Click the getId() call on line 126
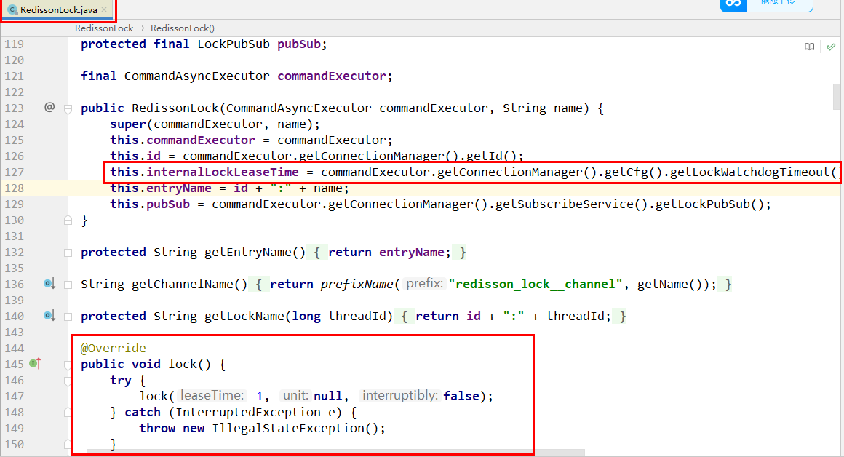 [x=491, y=156]
